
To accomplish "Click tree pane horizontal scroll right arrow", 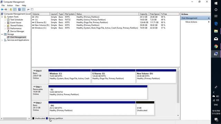I will (29, 118).
